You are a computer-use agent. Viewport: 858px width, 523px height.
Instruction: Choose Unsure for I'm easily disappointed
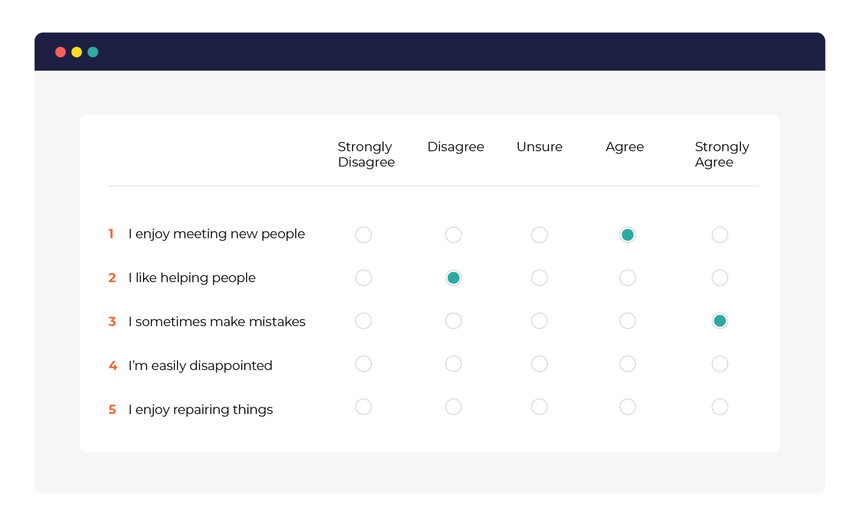pyautogui.click(x=539, y=364)
